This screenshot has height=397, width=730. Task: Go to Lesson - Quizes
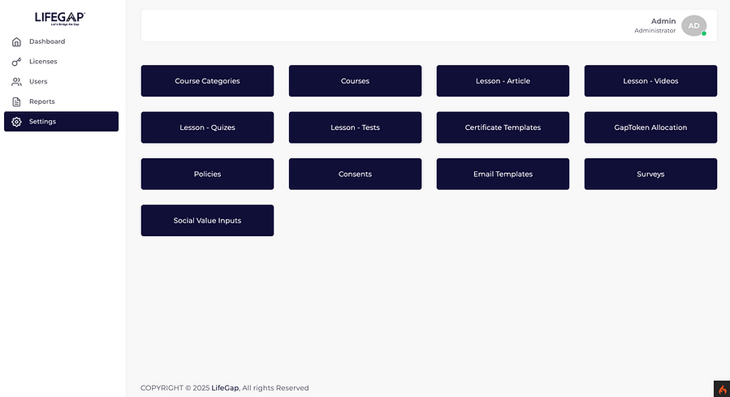(207, 127)
